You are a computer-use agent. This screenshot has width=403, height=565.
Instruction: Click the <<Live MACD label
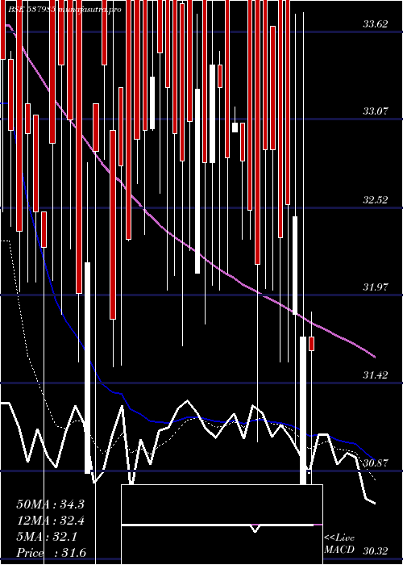tap(339, 544)
